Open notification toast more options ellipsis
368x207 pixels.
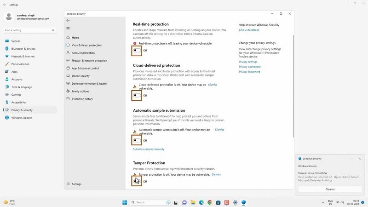coord(352,159)
